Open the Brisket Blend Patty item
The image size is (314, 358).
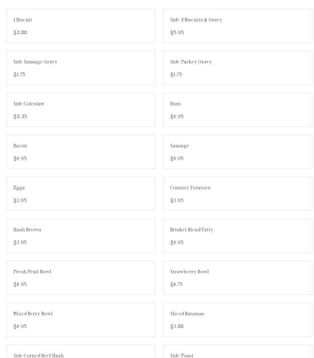point(238,236)
